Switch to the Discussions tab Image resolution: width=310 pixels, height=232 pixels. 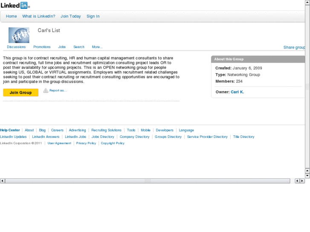(16, 47)
